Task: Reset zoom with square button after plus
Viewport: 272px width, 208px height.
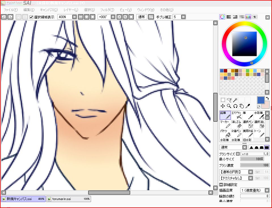Action: pyautogui.click(x=93, y=17)
